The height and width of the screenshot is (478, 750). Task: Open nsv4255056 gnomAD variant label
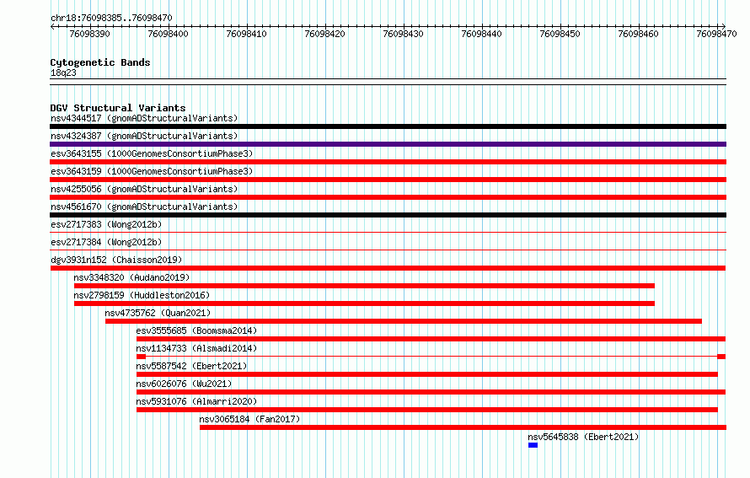144,189
